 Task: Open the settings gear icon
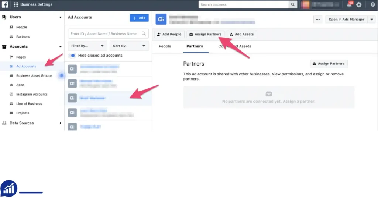[359, 4]
